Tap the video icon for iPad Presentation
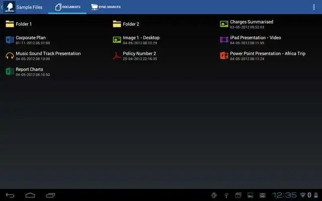This screenshot has width=322, height=201. [224, 40]
